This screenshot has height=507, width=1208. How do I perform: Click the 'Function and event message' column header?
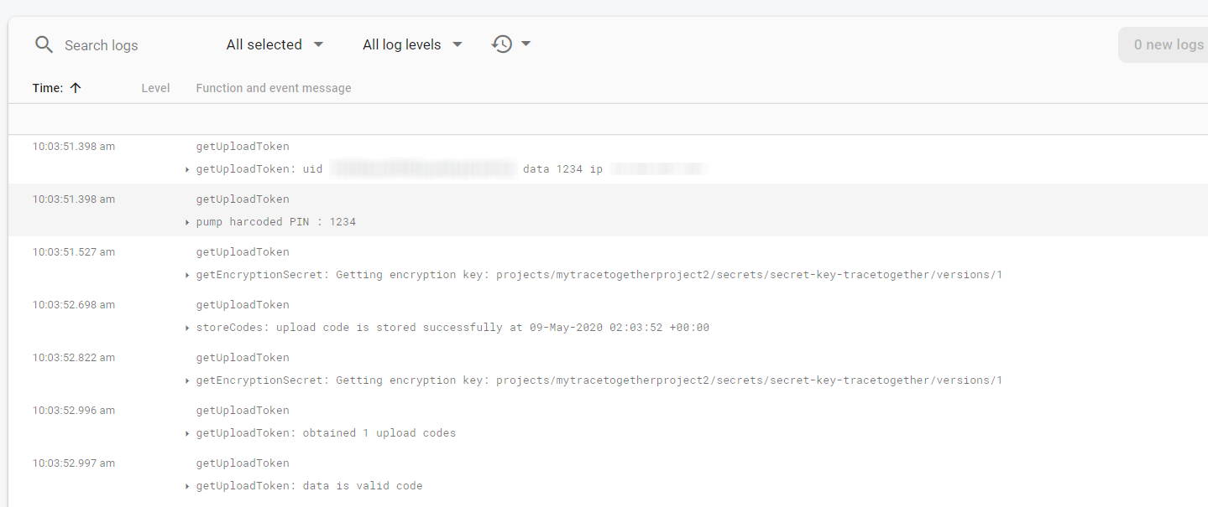coord(273,87)
